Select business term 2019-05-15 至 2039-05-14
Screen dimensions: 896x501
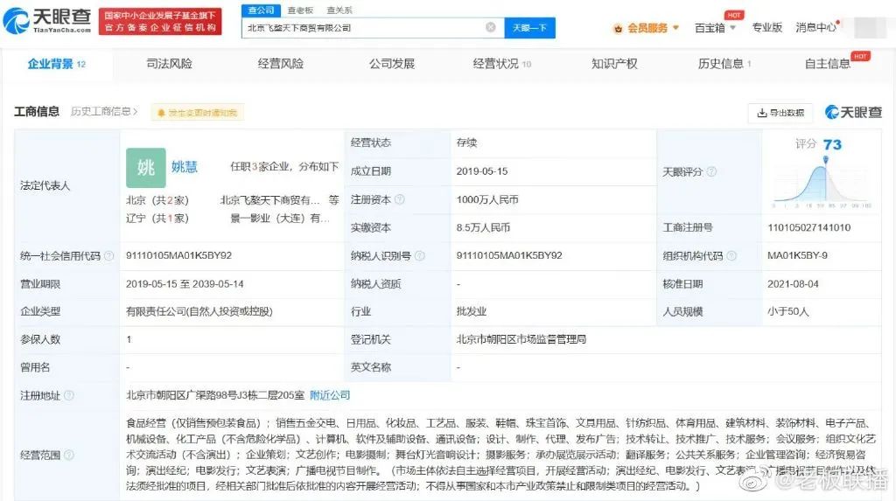(x=185, y=284)
